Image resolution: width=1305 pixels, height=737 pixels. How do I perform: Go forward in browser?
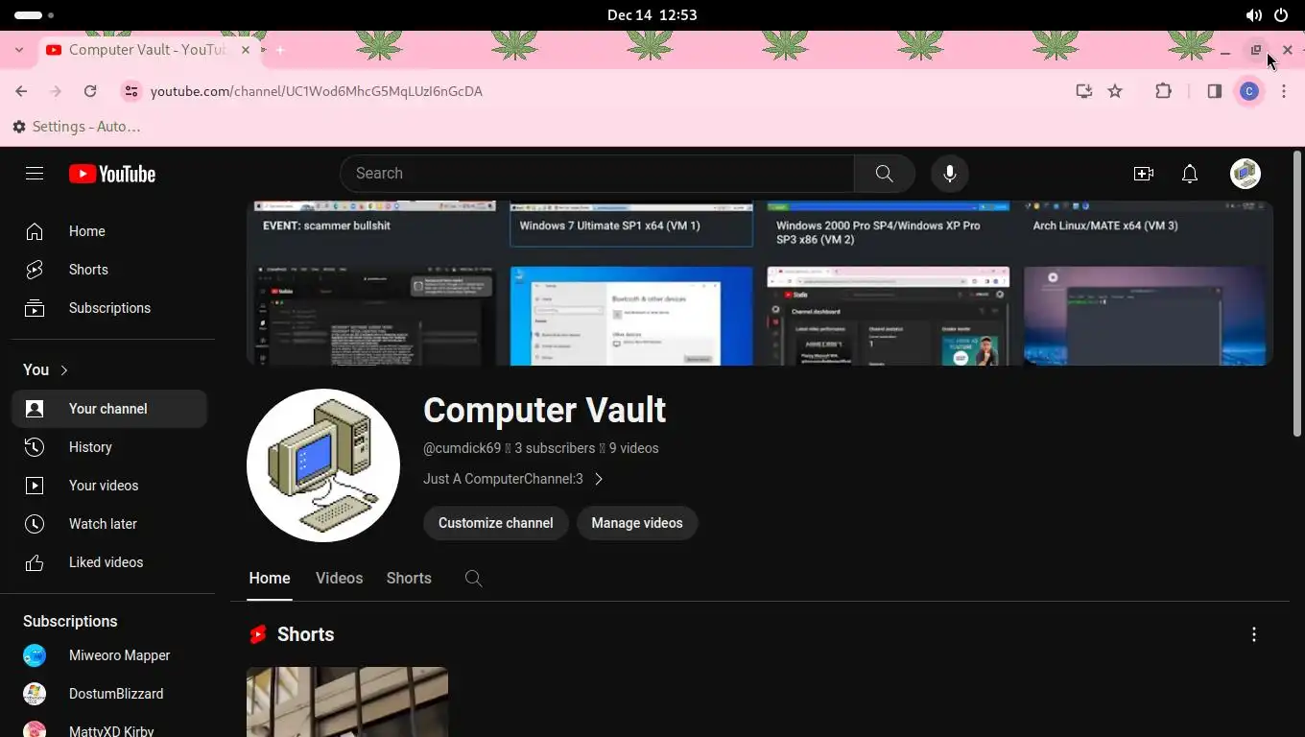pos(56,91)
